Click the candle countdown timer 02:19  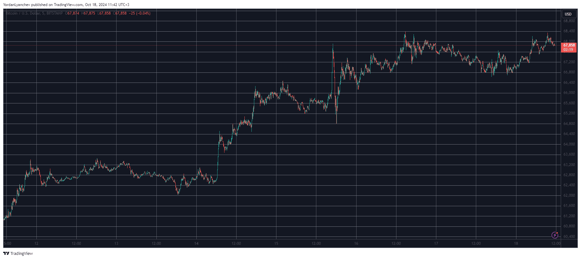(568, 50)
